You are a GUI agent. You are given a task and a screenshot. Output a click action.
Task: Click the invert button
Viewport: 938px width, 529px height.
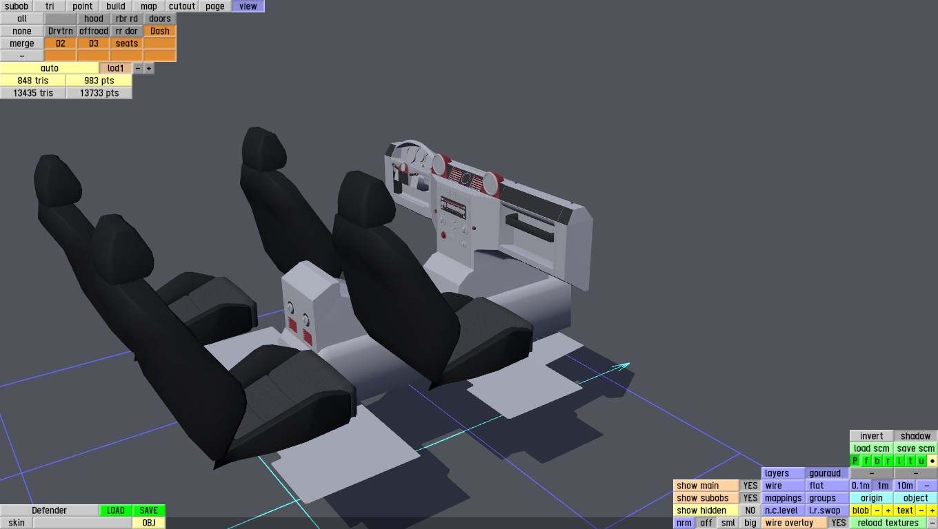click(x=872, y=436)
